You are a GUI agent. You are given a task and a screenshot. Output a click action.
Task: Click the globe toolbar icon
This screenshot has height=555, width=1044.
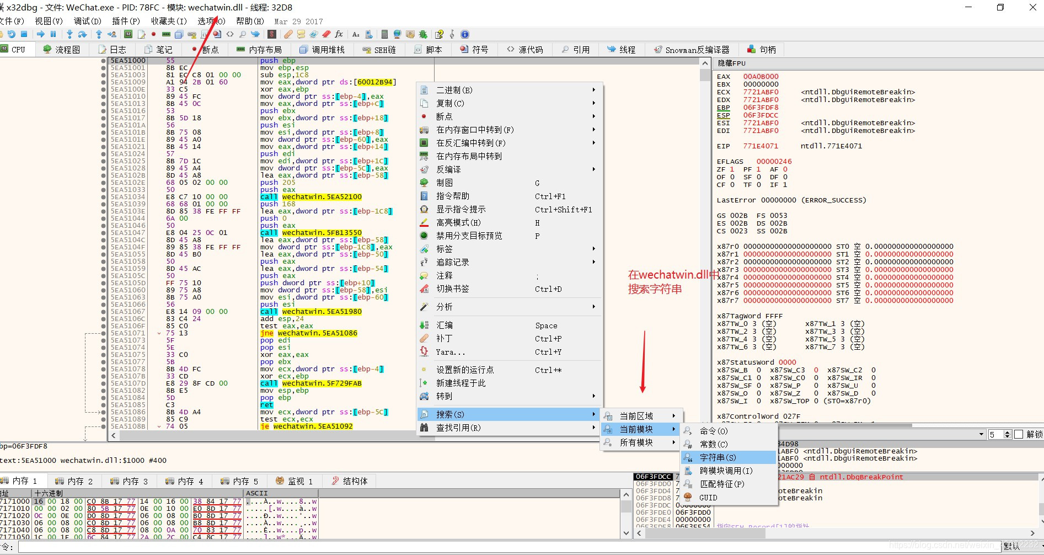click(397, 34)
